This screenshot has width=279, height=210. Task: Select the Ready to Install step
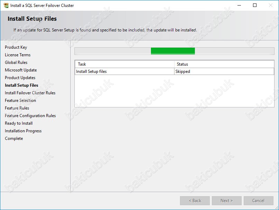[x=19, y=123]
